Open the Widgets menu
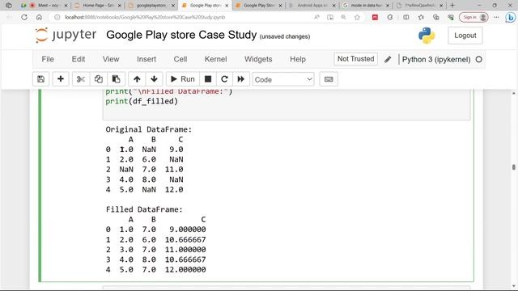 [x=258, y=59]
